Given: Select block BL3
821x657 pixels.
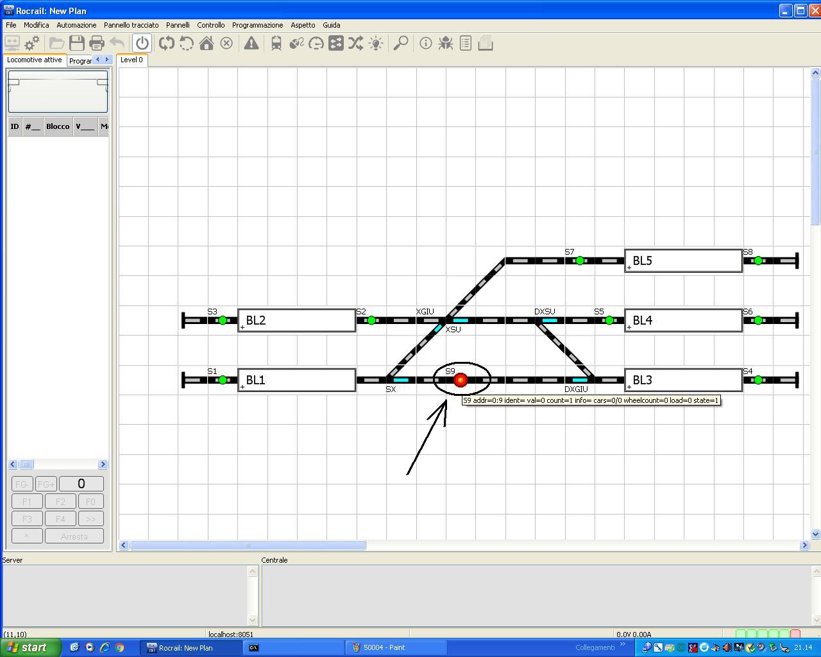Looking at the screenshot, I should (684, 380).
